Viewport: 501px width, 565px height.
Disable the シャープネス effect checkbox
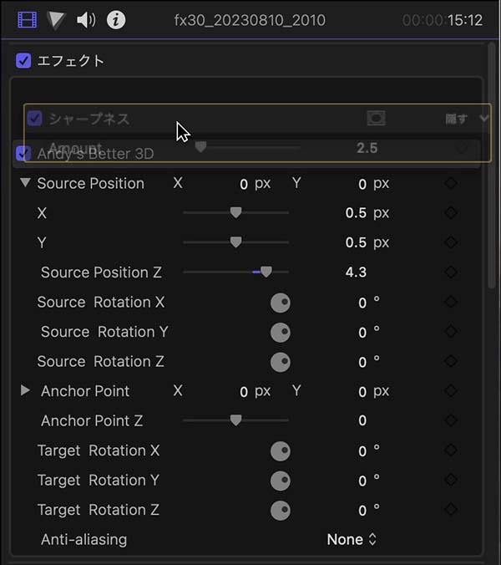pos(35,118)
